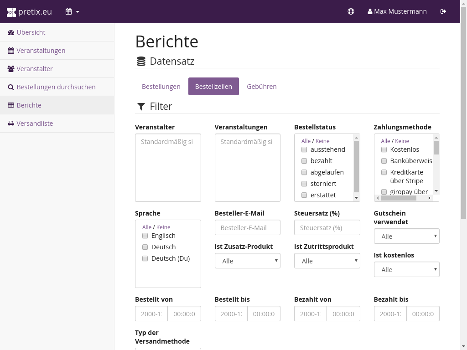Go to Veranstalter in sidebar
467x350 pixels.
34,69
